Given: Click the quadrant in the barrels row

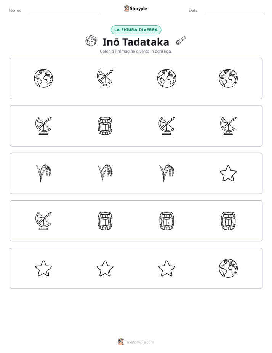Looking at the screenshot, I should (x=43, y=221).
